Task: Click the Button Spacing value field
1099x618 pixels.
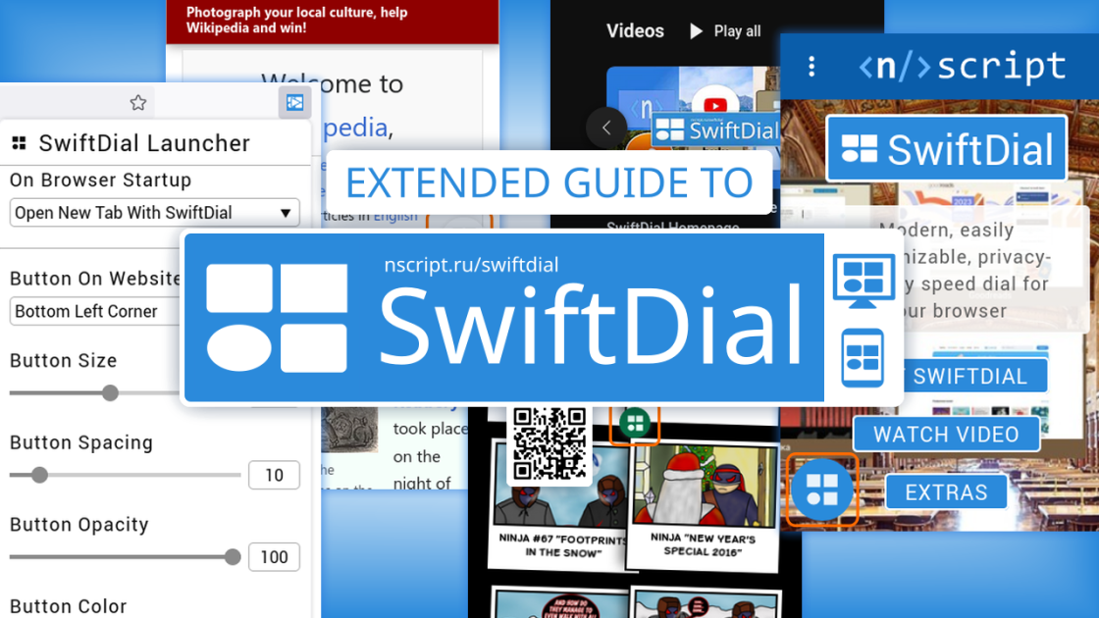Action: coord(274,475)
